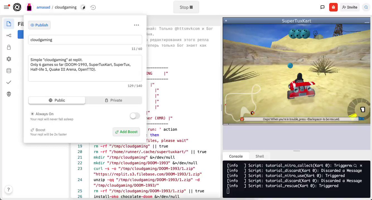
Task: Click the 'tutorial_nitro_use(Kart 0)' console line
Action: 286,176
